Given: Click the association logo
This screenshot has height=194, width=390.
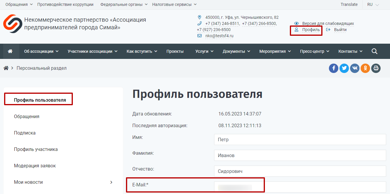Looking at the screenshot, I should pos(13,24).
